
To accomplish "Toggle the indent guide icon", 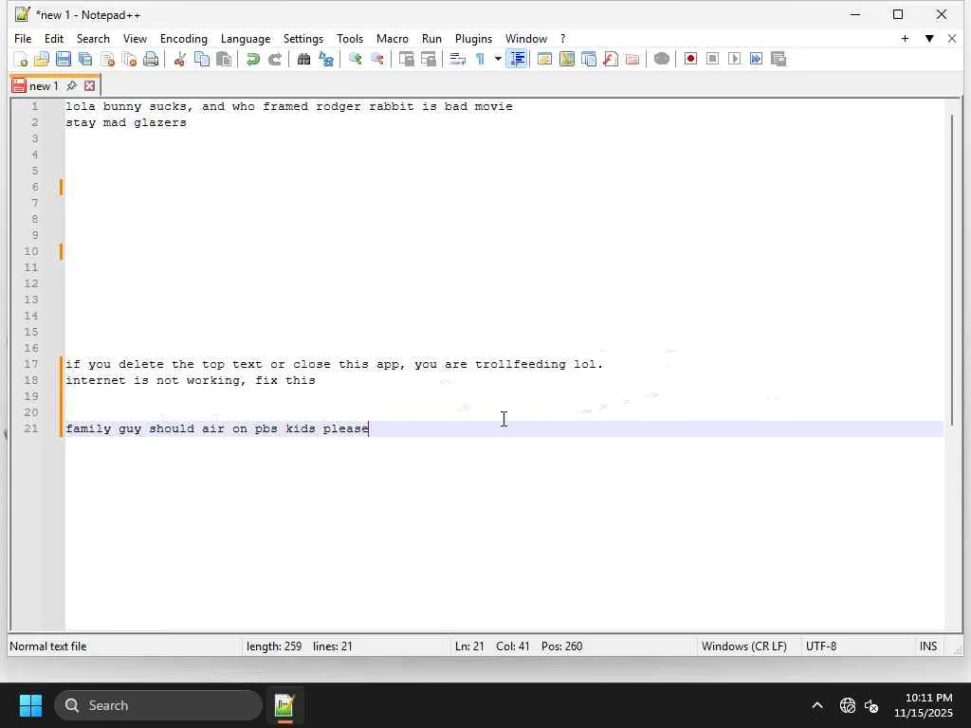I will (x=517, y=60).
